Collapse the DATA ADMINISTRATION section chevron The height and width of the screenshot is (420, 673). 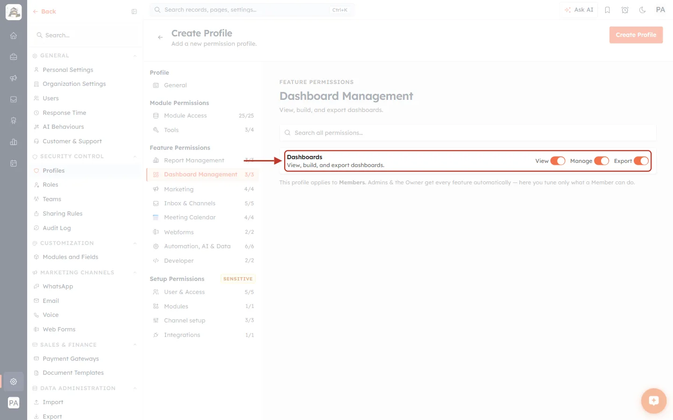pos(135,389)
